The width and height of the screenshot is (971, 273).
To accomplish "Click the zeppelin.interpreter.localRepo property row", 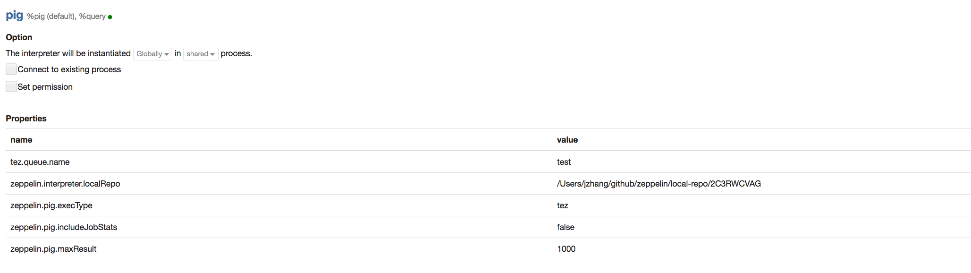I will (x=65, y=183).
